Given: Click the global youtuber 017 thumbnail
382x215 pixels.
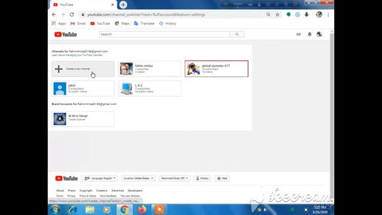Looking at the screenshot, I should pyautogui.click(x=193, y=69).
